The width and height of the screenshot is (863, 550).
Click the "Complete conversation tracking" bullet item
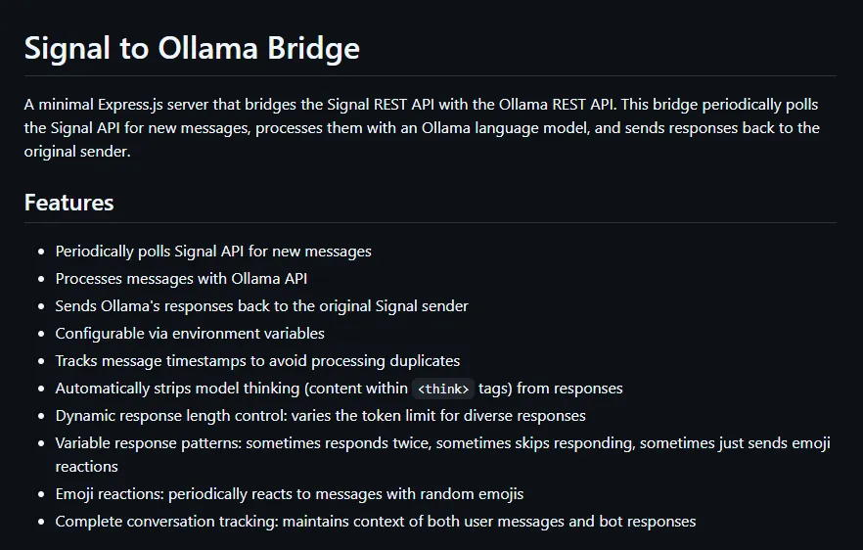(375, 522)
